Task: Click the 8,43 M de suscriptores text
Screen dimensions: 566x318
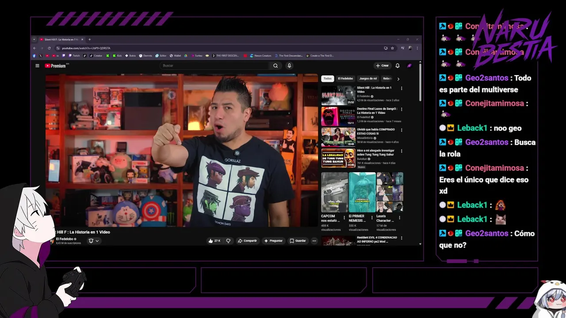Action: 69,243
